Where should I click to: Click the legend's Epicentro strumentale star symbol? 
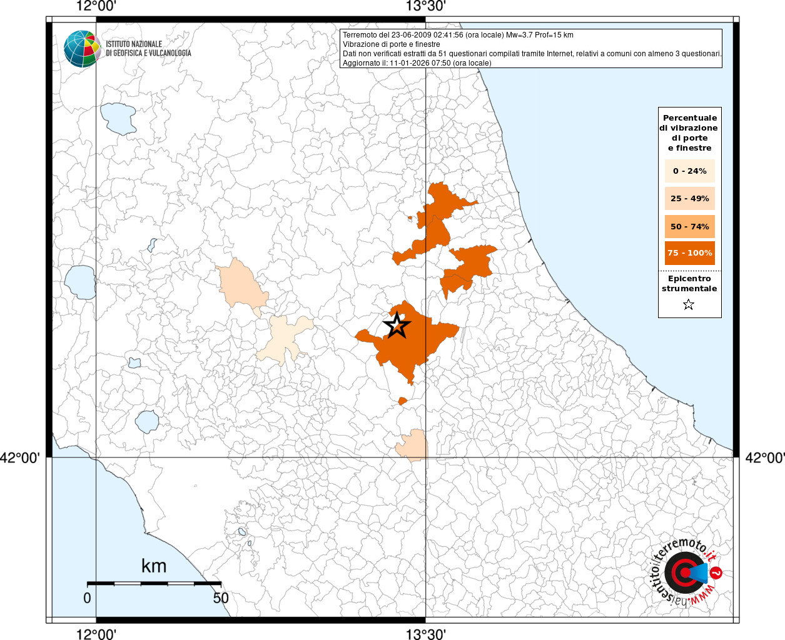[x=689, y=305]
